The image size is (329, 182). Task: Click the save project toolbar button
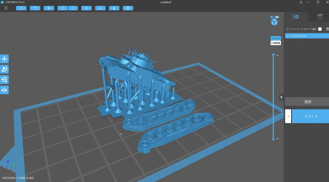[35, 8]
